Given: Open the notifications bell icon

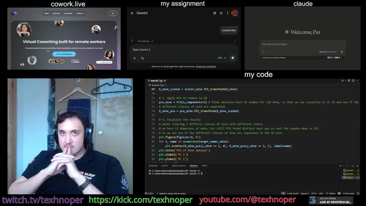Looking at the screenshot, I should [358, 194].
